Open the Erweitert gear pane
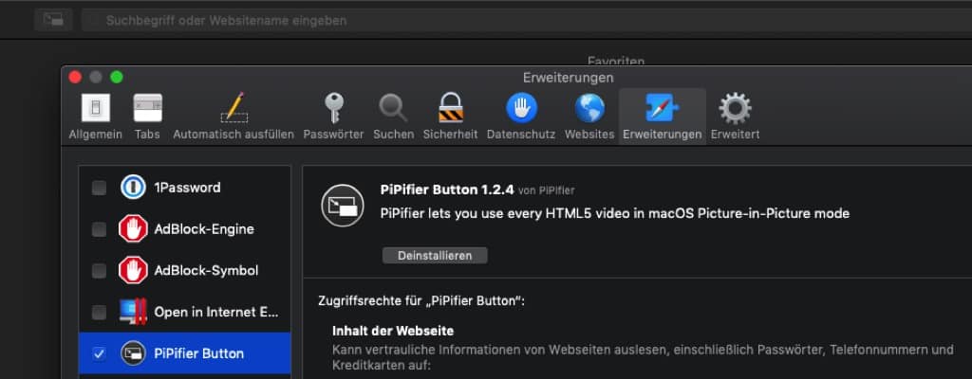972x379 pixels. tap(736, 116)
